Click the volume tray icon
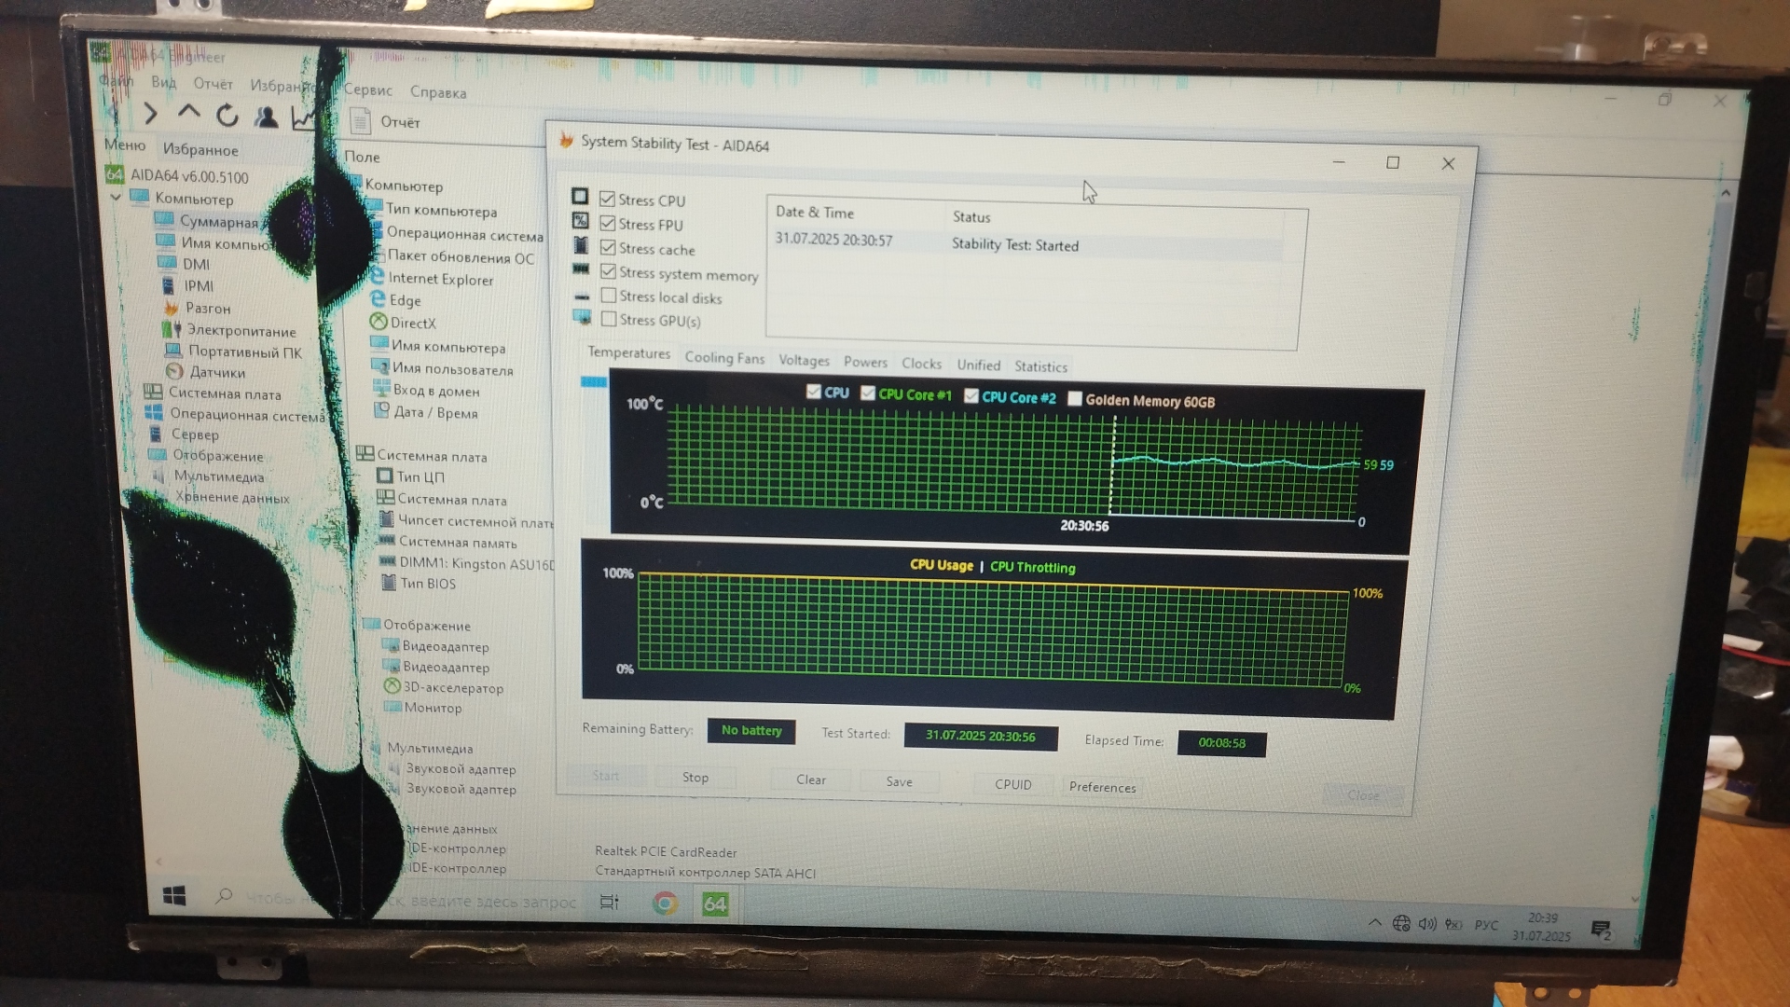This screenshot has width=1790, height=1007. [x=1426, y=923]
